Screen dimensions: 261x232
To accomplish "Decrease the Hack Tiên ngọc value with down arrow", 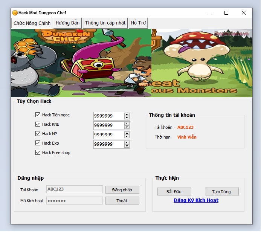I will pos(127,118).
